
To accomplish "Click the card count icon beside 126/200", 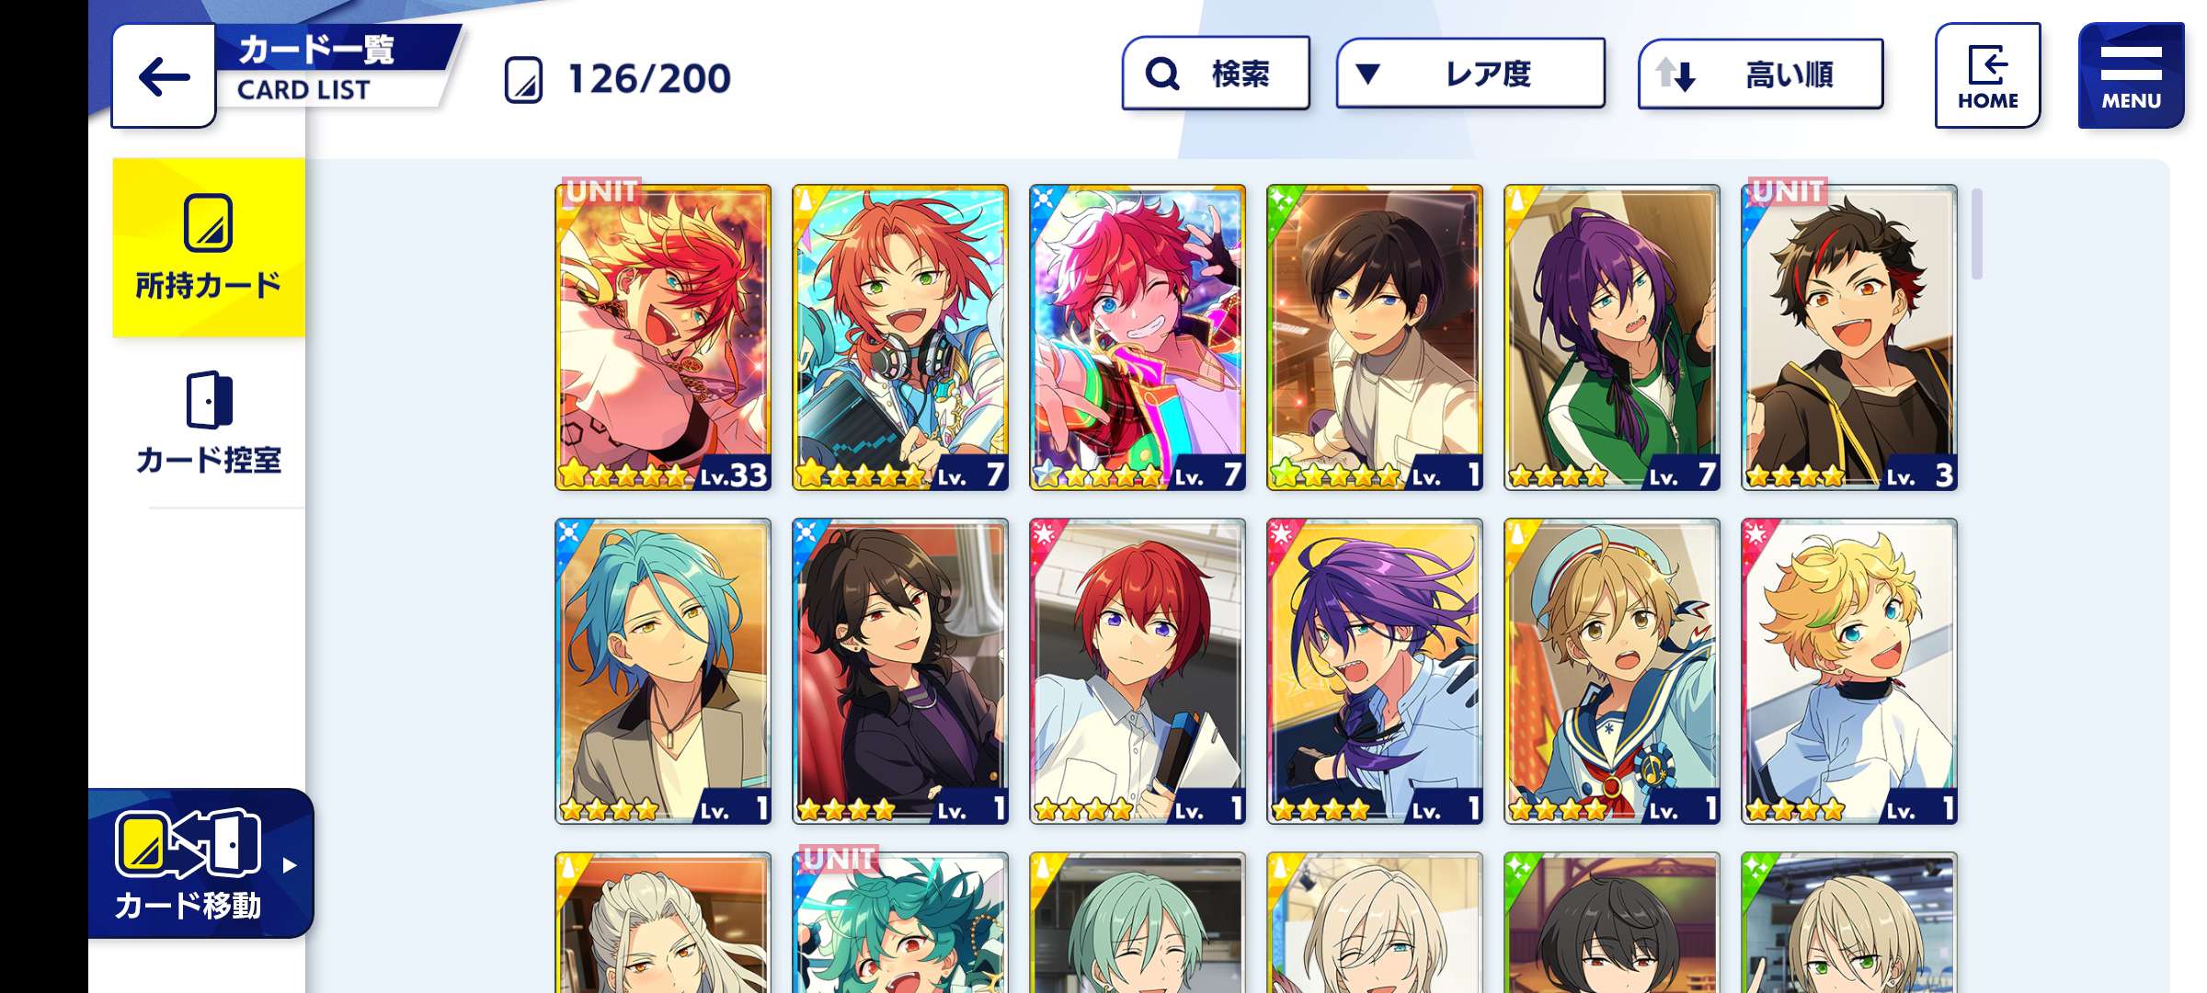I will (524, 80).
